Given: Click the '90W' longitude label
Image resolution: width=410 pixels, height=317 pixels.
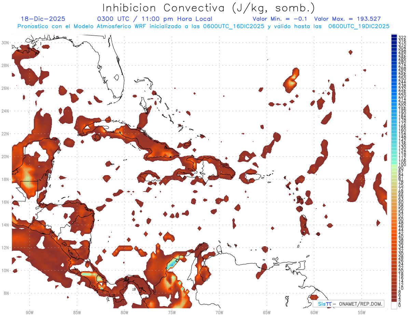Looking at the screenshot, I should (29, 313).
